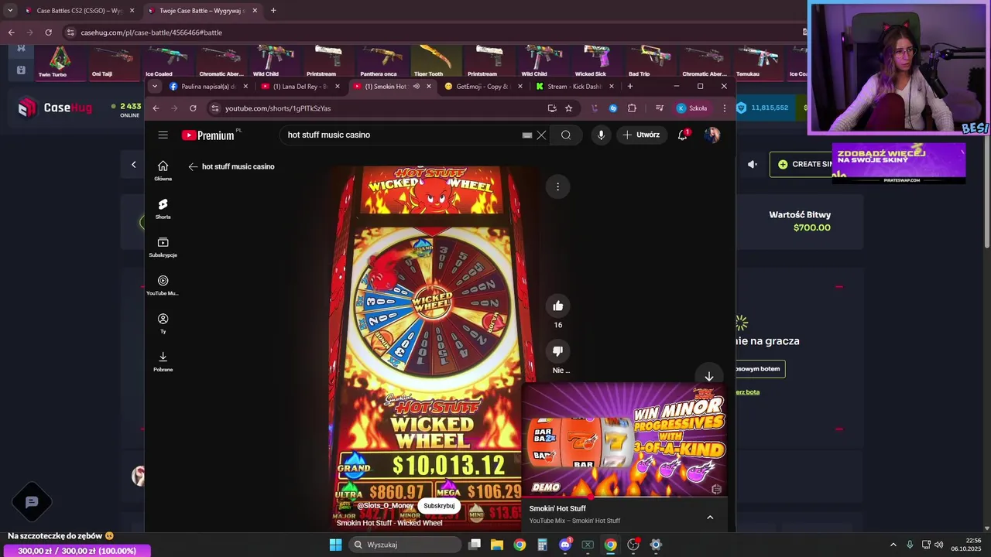Open the Szkoła Chrome profile menu
The width and height of the screenshot is (991, 557).
pos(692,108)
